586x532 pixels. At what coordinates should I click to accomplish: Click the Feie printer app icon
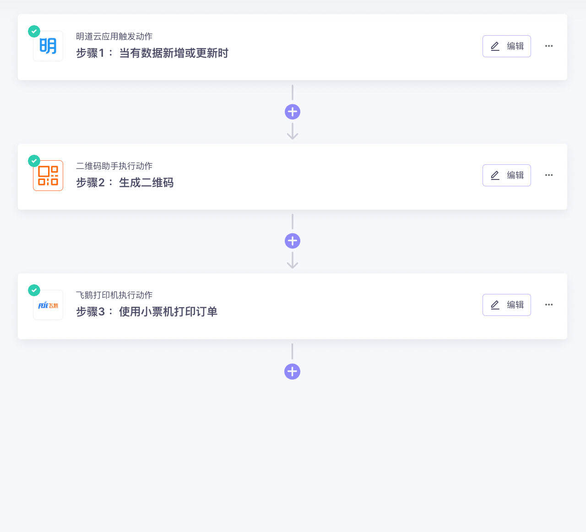pos(48,305)
